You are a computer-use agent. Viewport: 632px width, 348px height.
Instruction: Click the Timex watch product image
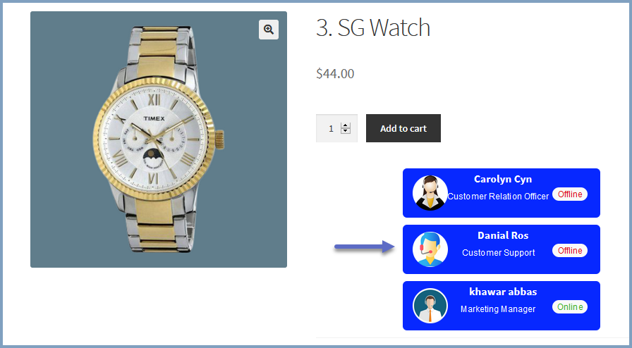pos(159,139)
